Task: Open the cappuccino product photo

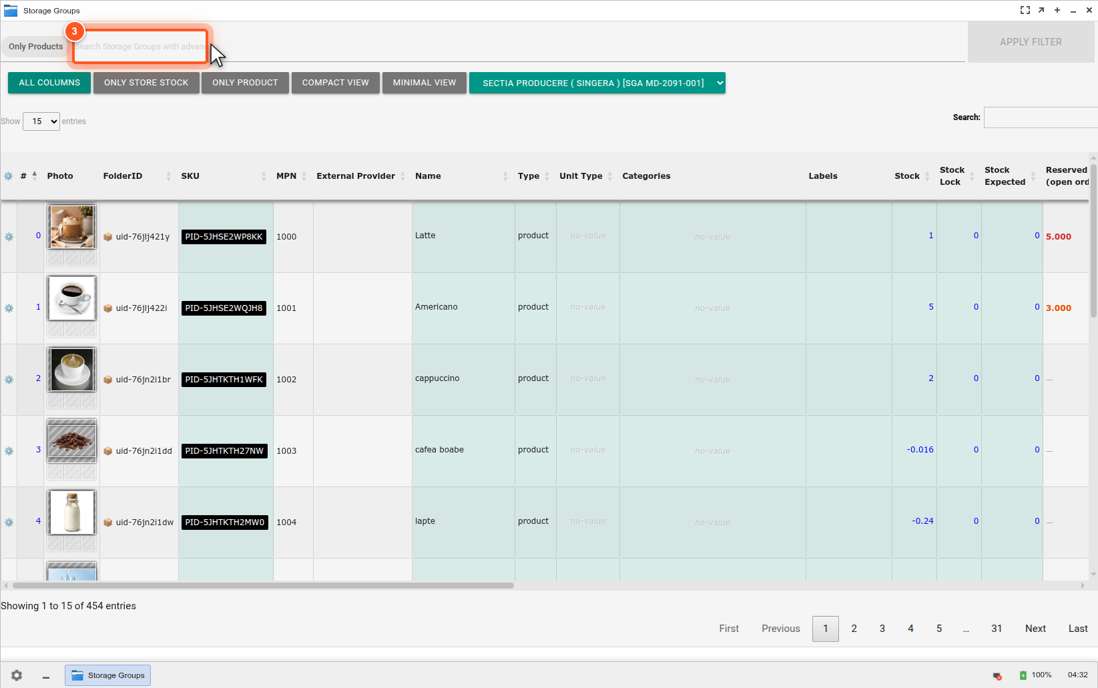Action: pyautogui.click(x=71, y=369)
